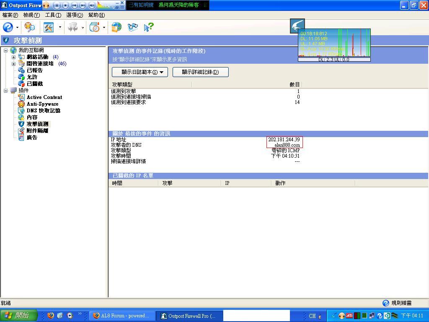Screen dimensions: 429x322
Task: Click the attacker DNS alan888.com
Action: coord(287,145)
